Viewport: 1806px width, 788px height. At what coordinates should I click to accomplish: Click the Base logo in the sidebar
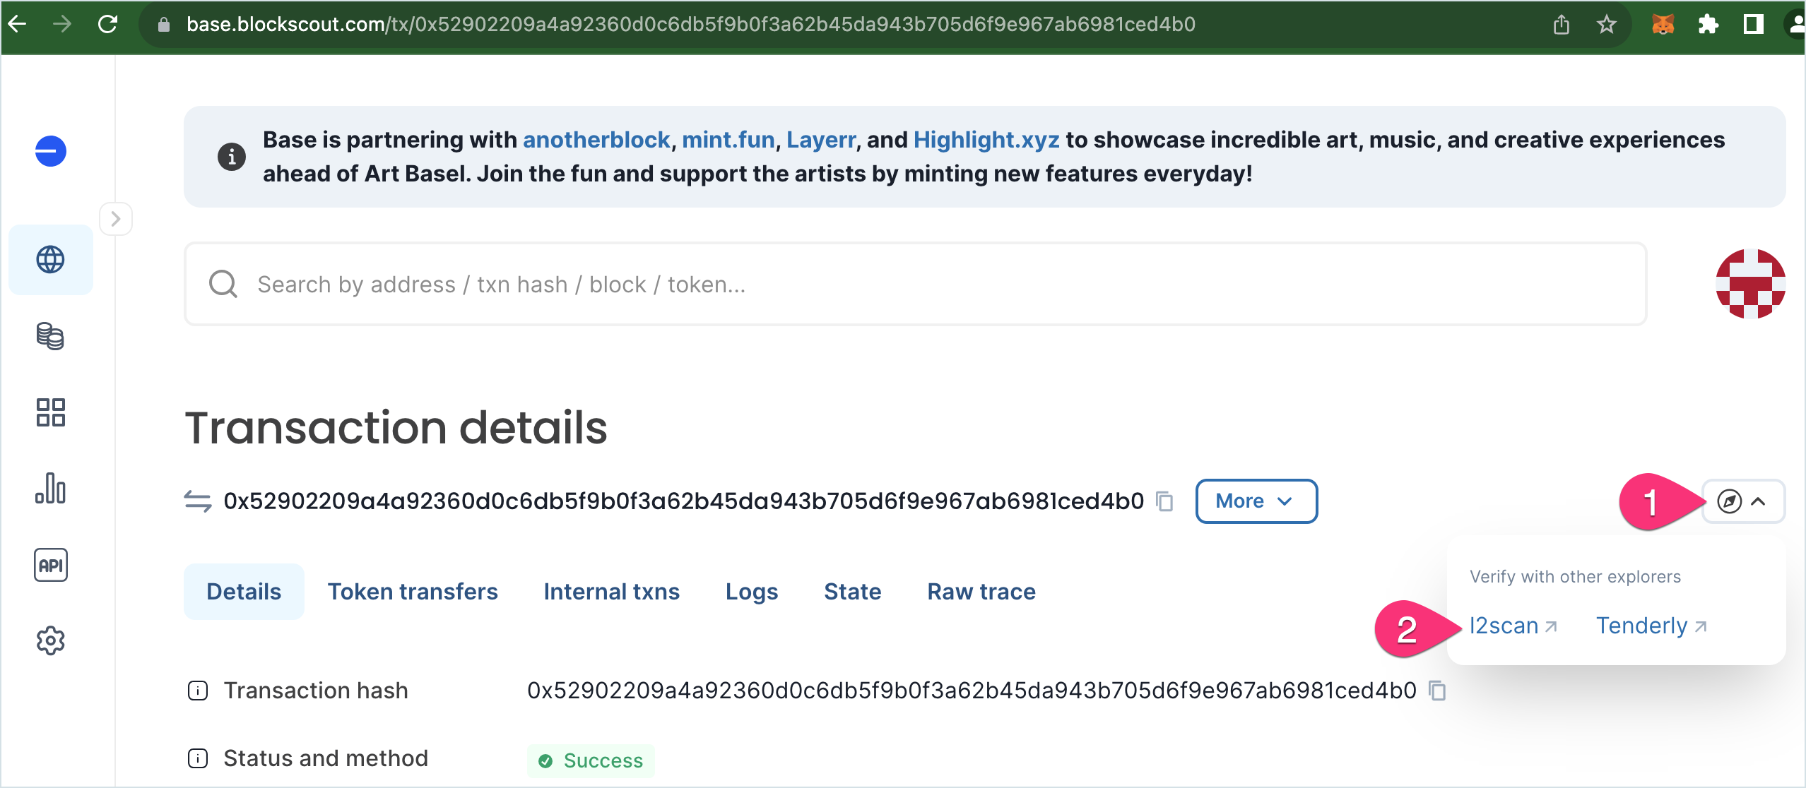coord(51,151)
